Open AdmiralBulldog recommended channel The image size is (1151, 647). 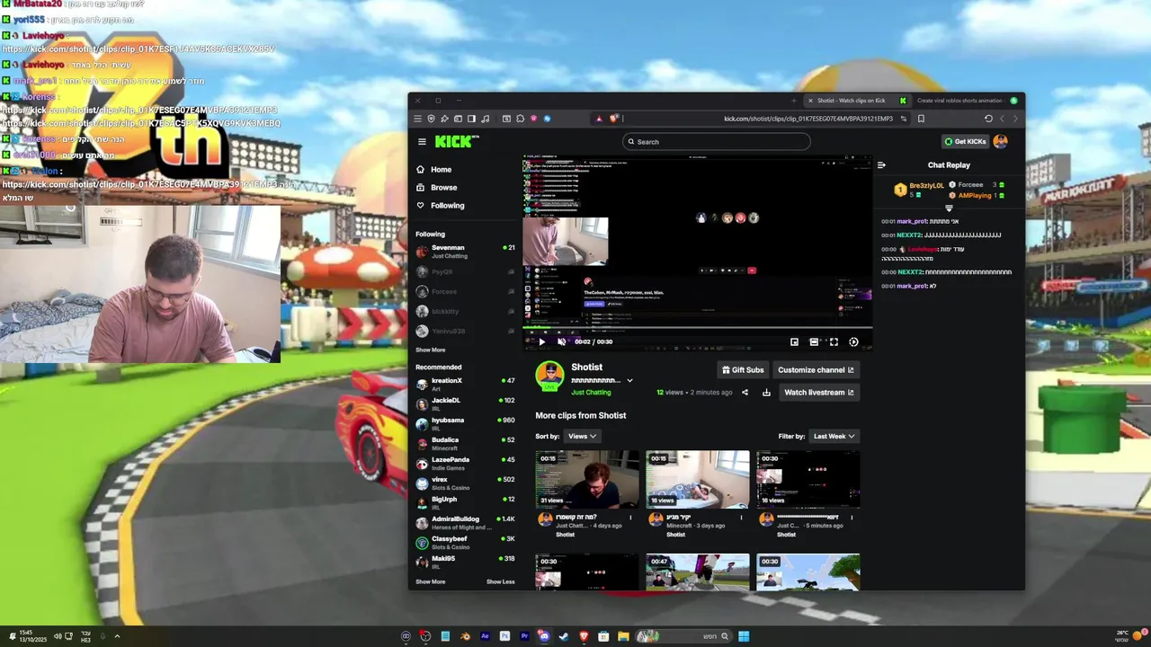[465, 522]
